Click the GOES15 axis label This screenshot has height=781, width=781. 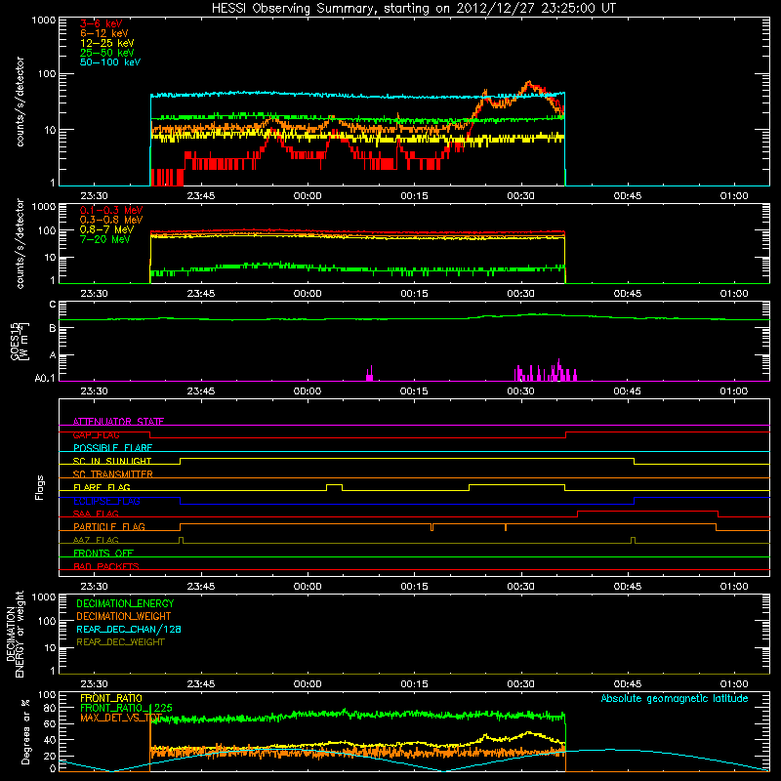19,341
